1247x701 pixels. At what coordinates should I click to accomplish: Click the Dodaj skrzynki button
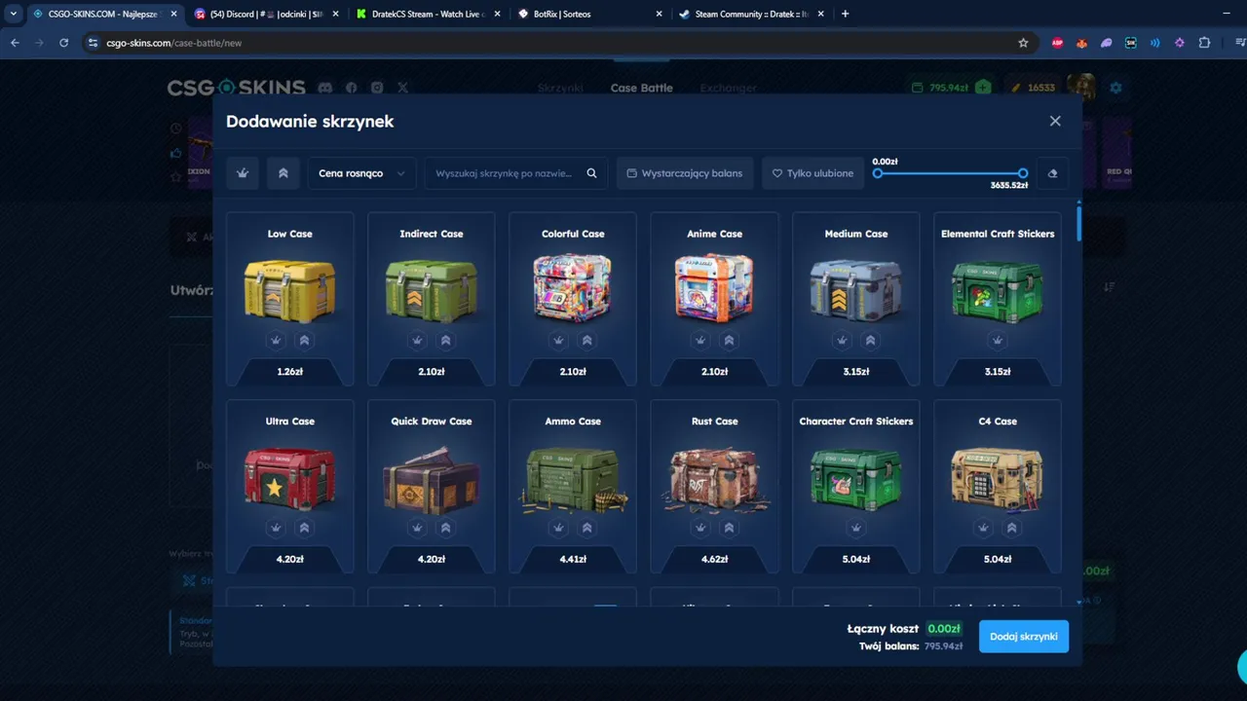coord(1024,637)
